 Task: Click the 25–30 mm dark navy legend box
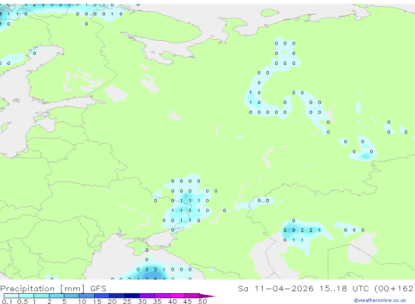click(132, 296)
